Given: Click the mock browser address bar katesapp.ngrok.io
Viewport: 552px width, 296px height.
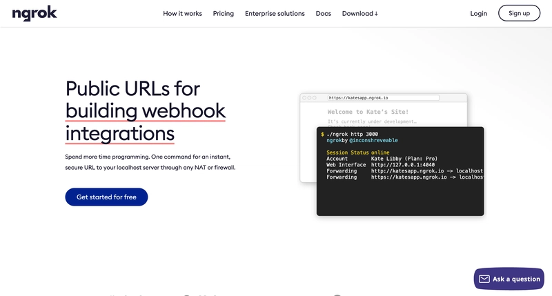Looking at the screenshot, I should coord(384,98).
